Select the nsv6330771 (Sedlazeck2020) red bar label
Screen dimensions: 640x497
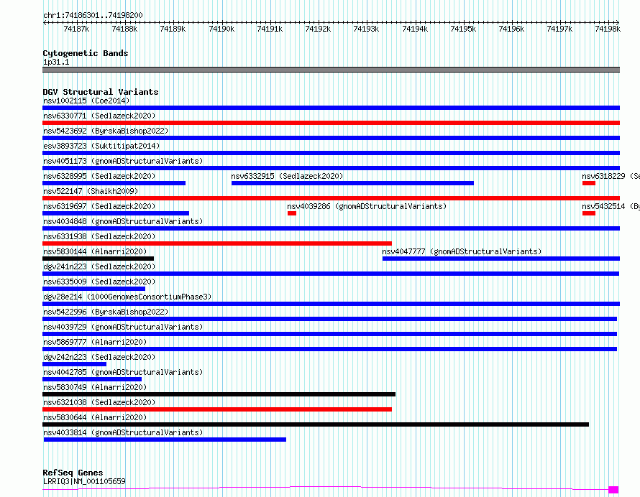(x=99, y=116)
